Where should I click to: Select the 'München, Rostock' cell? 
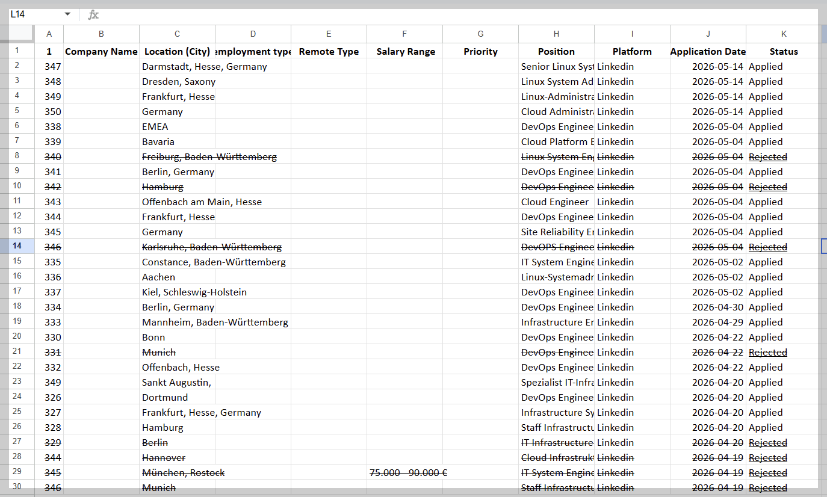click(177, 472)
